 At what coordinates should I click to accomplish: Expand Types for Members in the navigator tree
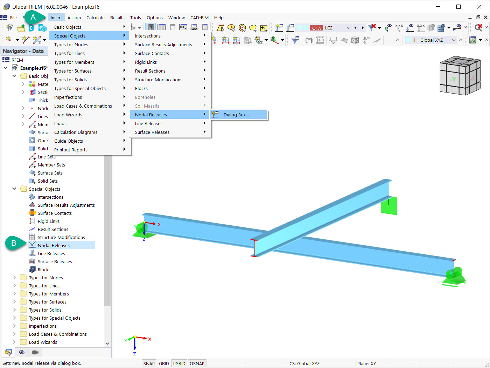(x=14, y=294)
